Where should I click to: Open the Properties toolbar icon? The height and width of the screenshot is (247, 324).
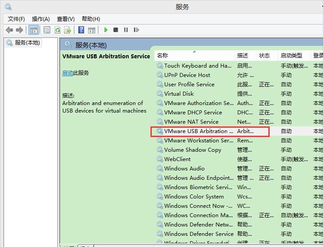tap(47, 30)
